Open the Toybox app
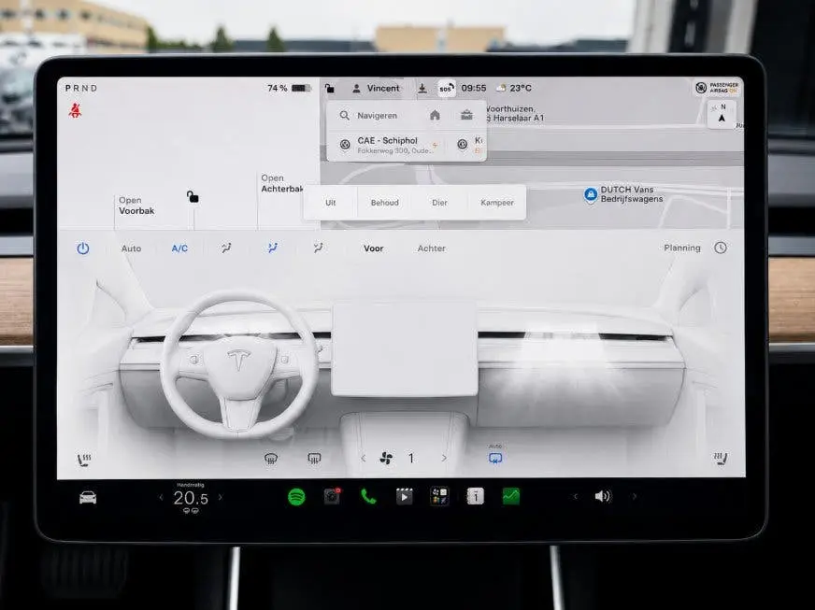Viewport: 815px width, 610px height. click(439, 497)
